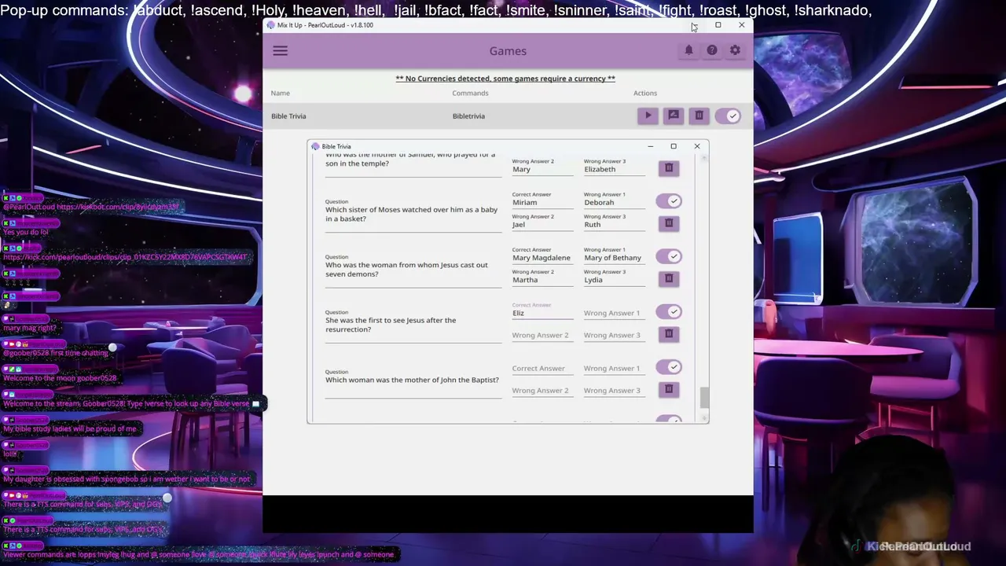Maximize the Mix It Up main window
The image size is (1006, 566).
718,25
